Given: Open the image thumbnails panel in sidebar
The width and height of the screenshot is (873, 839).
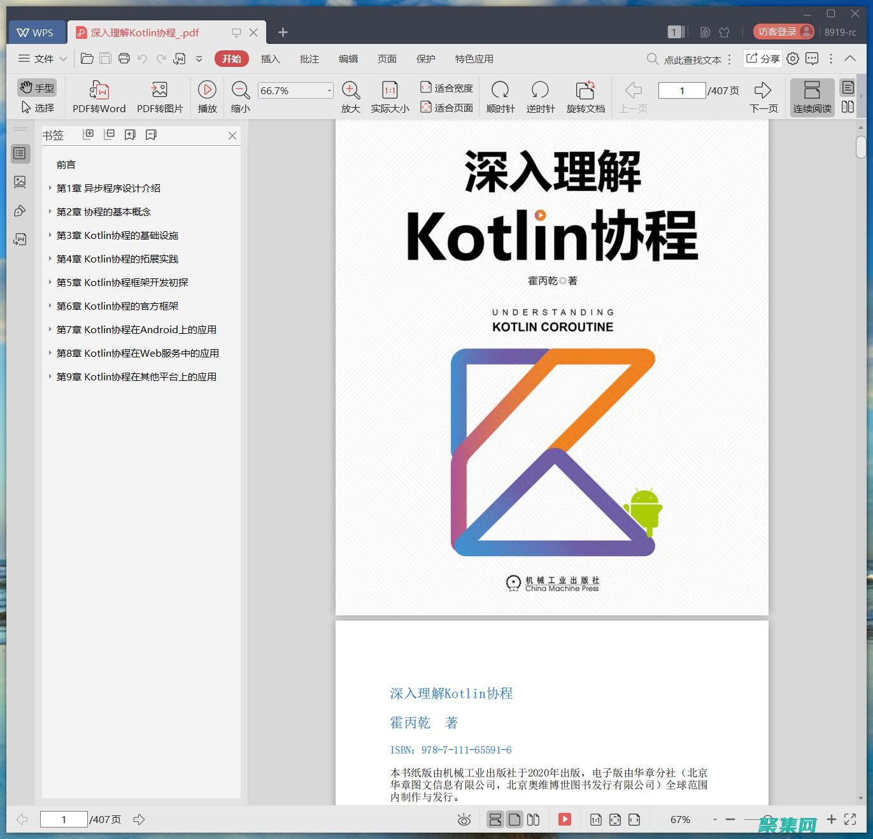Looking at the screenshot, I should (x=20, y=182).
